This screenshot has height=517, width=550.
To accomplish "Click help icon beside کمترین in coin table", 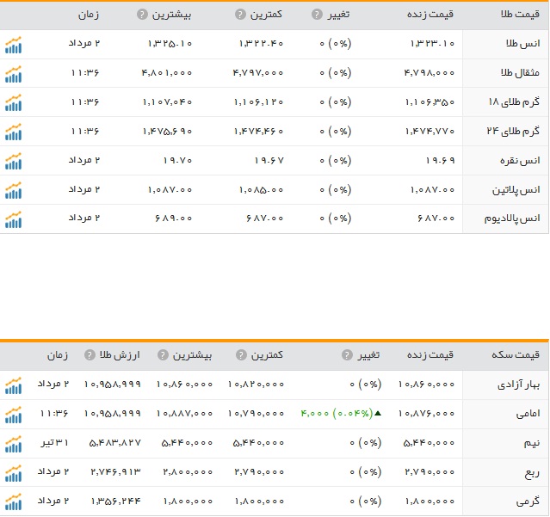I will click(x=241, y=355).
